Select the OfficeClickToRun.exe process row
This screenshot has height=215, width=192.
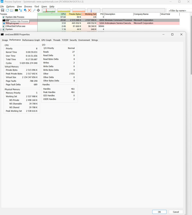[90, 26]
